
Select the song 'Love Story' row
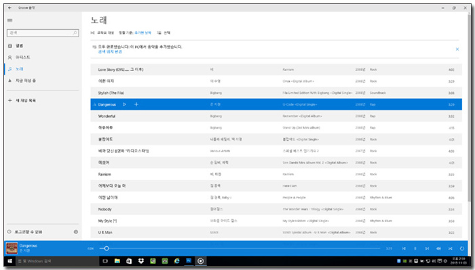pos(276,70)
